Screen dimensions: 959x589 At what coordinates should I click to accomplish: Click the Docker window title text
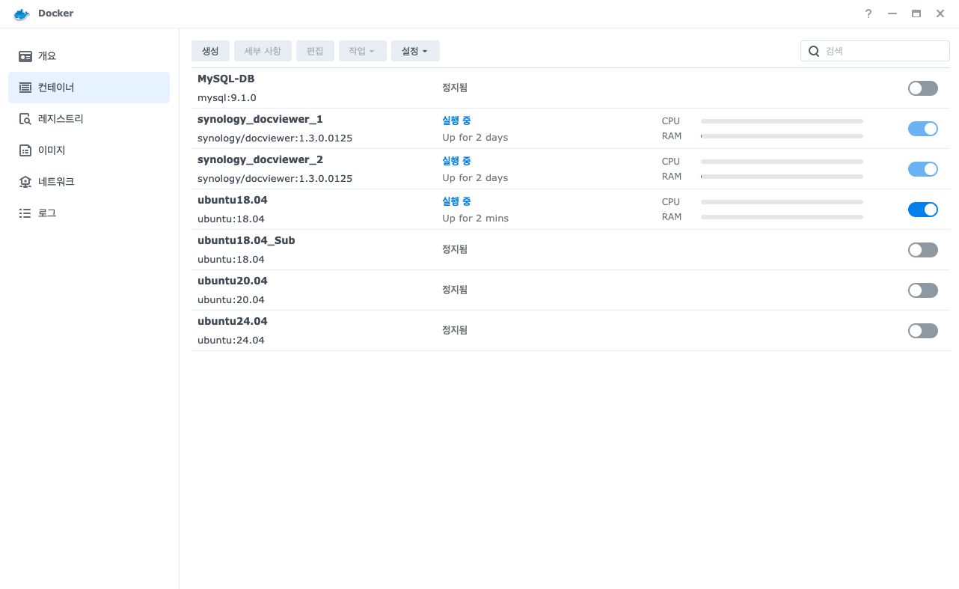point(56,13)
